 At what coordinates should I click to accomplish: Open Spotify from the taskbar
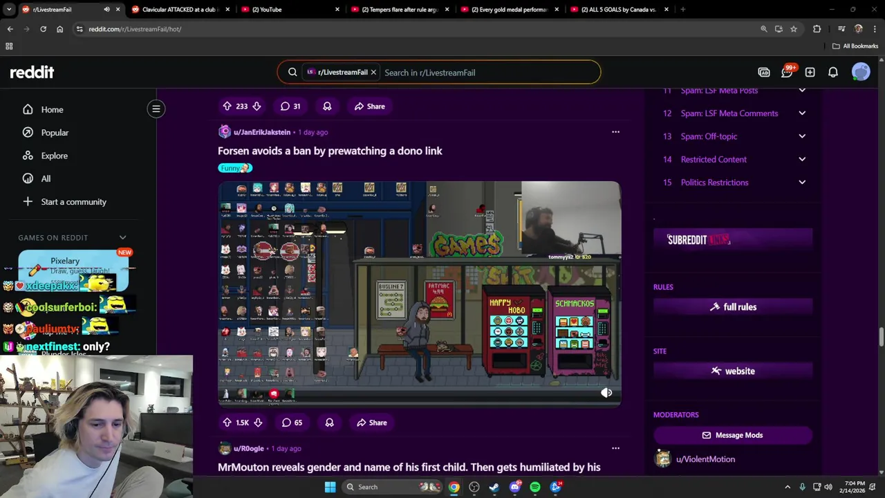(535, 487)
